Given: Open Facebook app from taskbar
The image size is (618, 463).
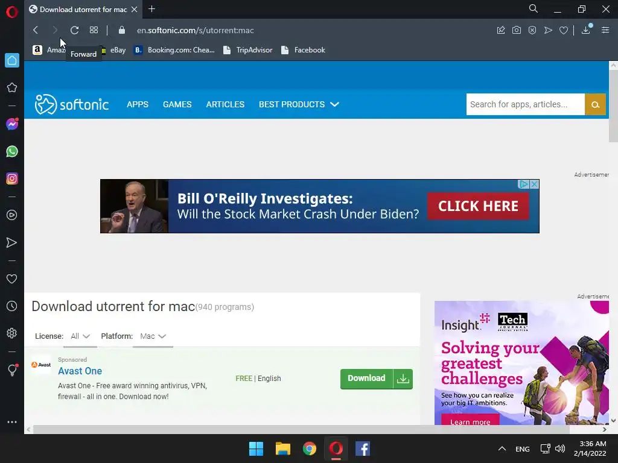Looking at the screenshot, I should pos(363,449).
